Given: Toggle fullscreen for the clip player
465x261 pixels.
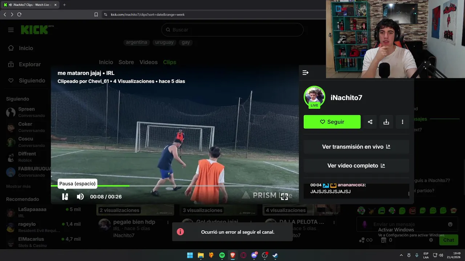Looking at the screenshot, I should coord(284,196).
